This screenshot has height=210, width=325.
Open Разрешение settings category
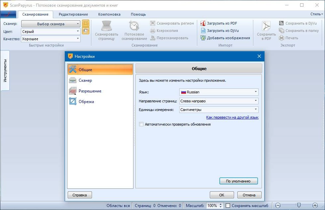[x=100, y=91]
